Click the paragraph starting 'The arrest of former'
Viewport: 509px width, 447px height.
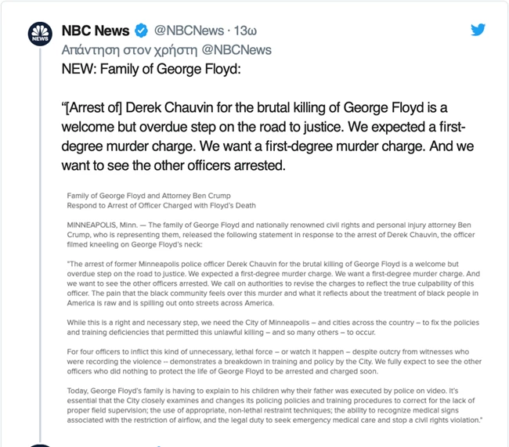click(273, 283)
